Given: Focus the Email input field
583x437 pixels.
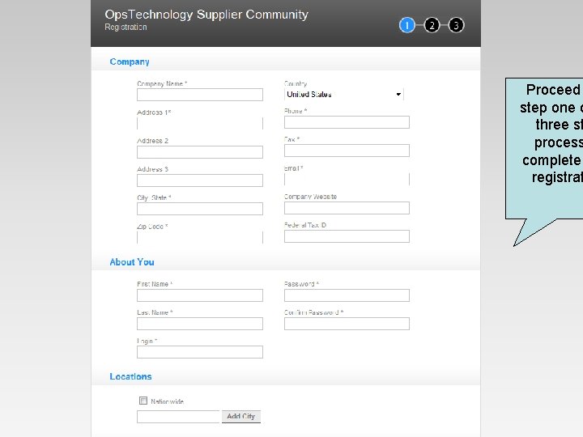Looking at the screenshot, I should point(347,179).
